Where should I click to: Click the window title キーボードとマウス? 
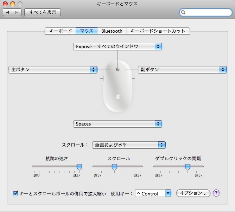pyautogui.click(x=117, y=4)
